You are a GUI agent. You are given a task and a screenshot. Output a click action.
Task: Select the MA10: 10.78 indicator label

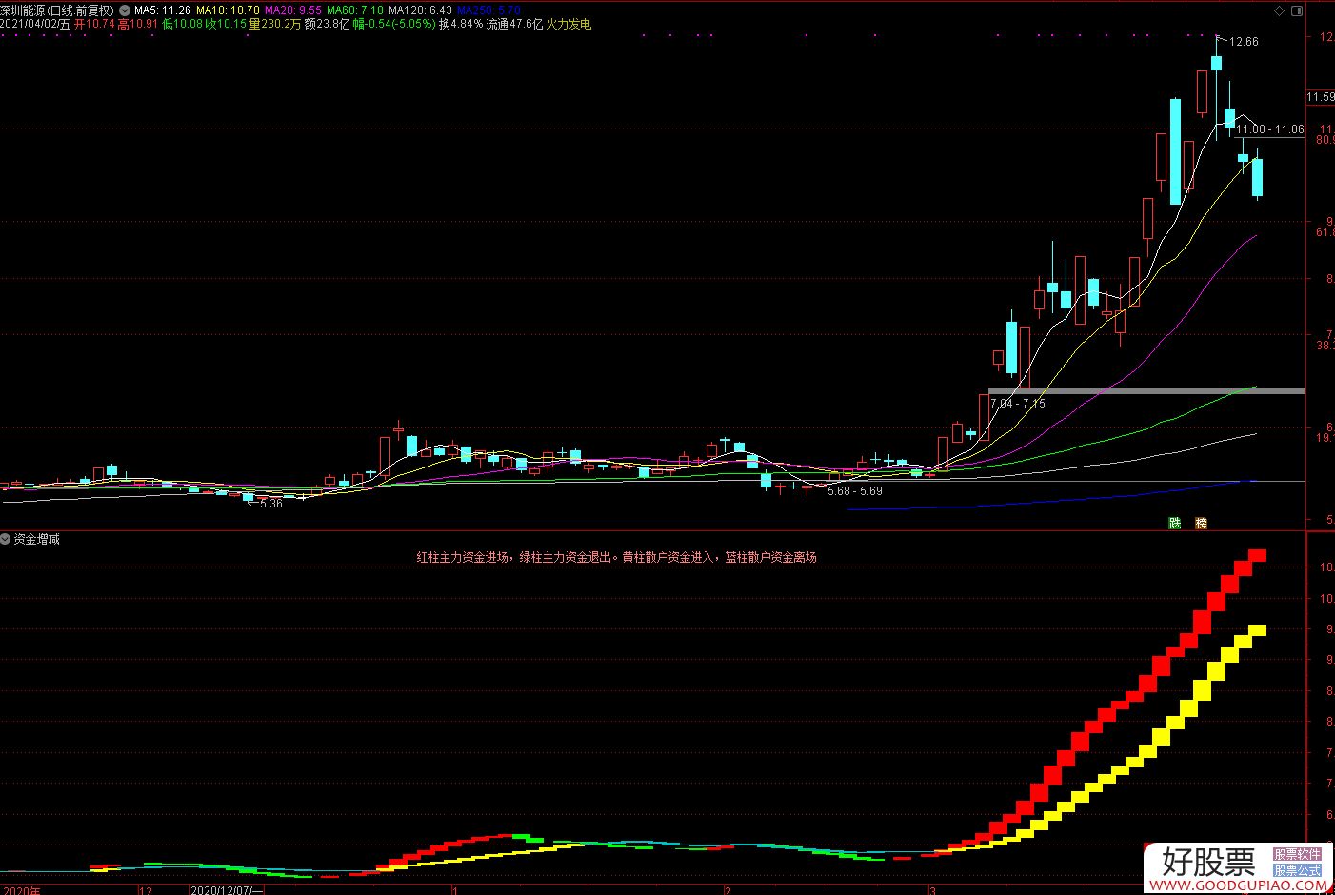[228, 10]
